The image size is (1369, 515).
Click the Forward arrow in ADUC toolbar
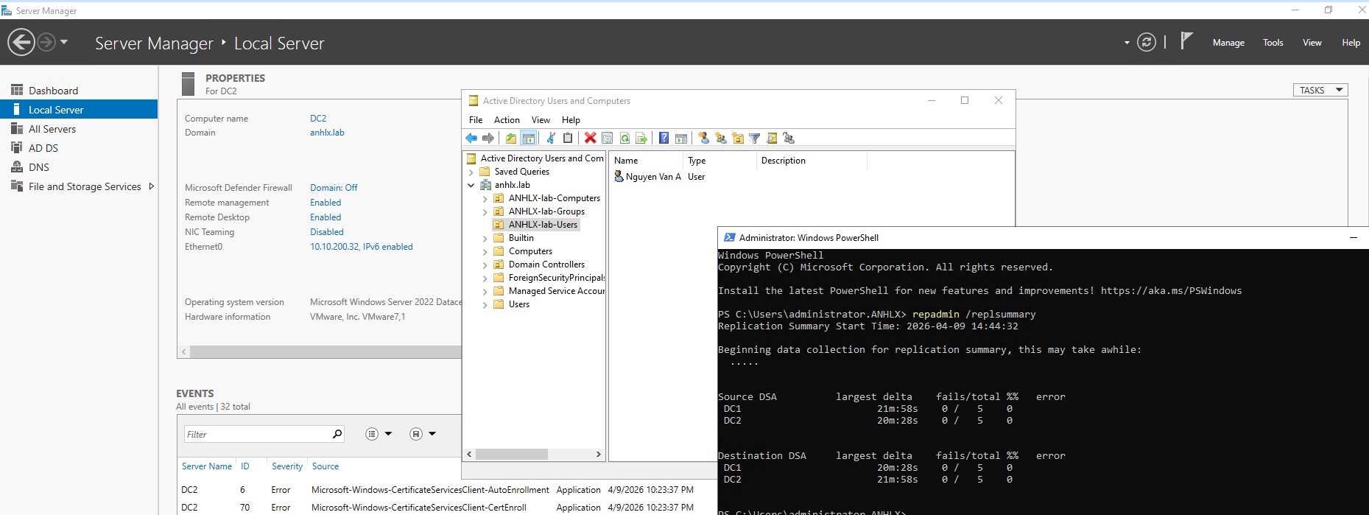click(x=488, y=138)
